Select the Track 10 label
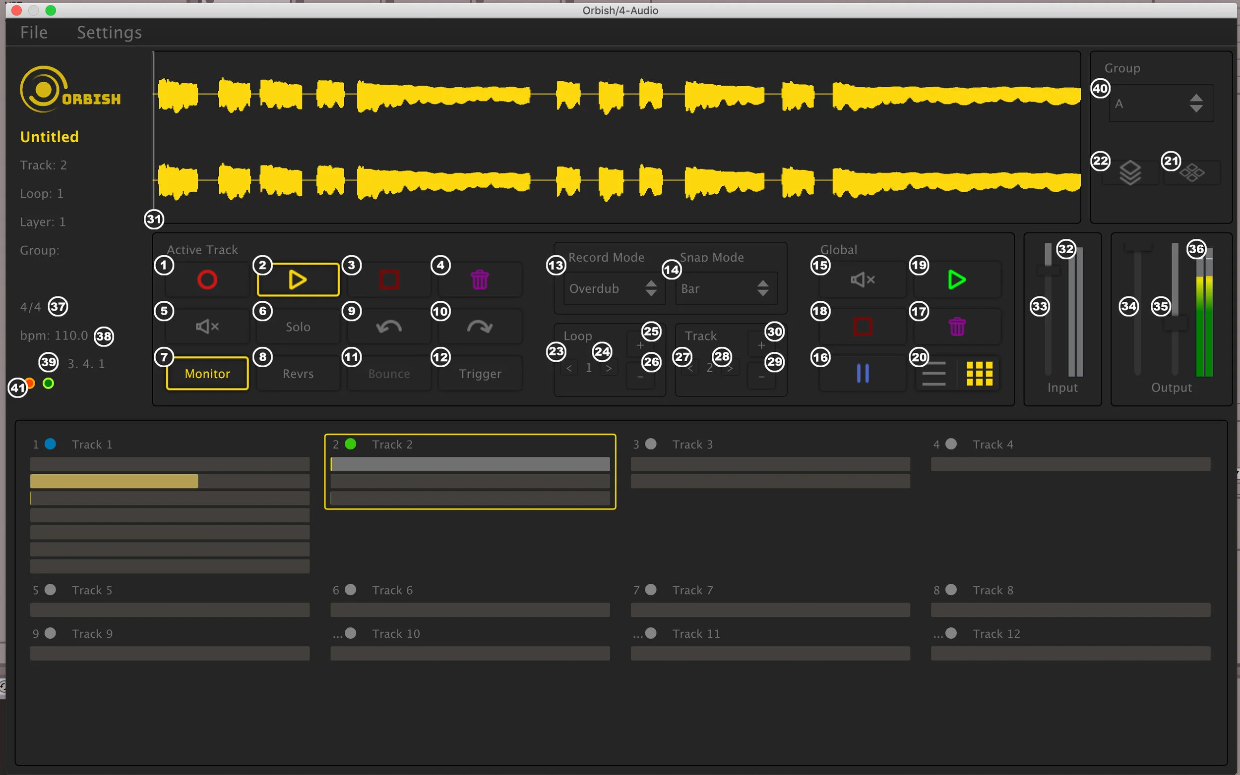The image size is (1240, 775). (395, 634)
